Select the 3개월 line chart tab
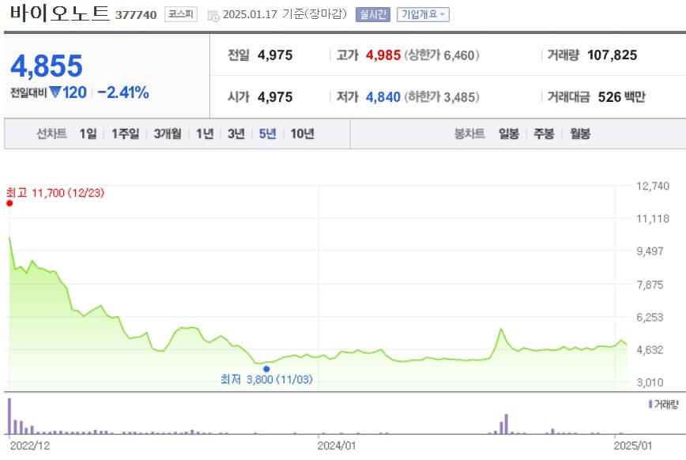This screenshot has width=686, height=460. (167, 134)
